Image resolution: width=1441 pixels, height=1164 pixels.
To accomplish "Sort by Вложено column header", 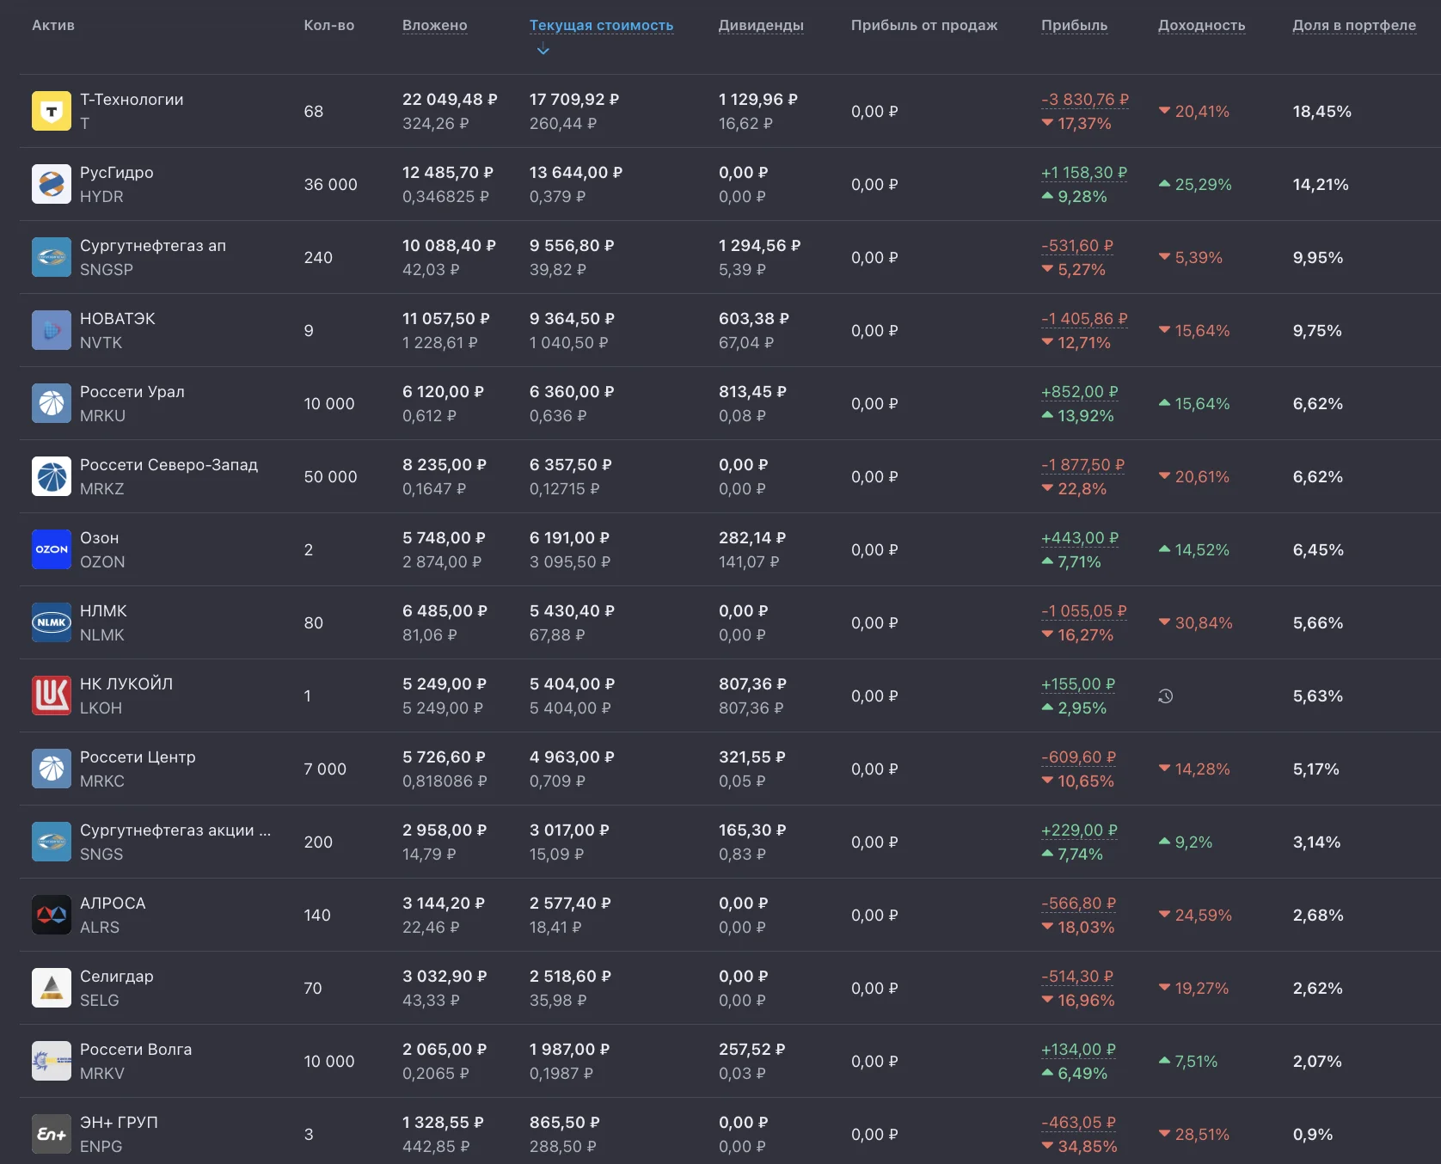I will click(435, 25).
